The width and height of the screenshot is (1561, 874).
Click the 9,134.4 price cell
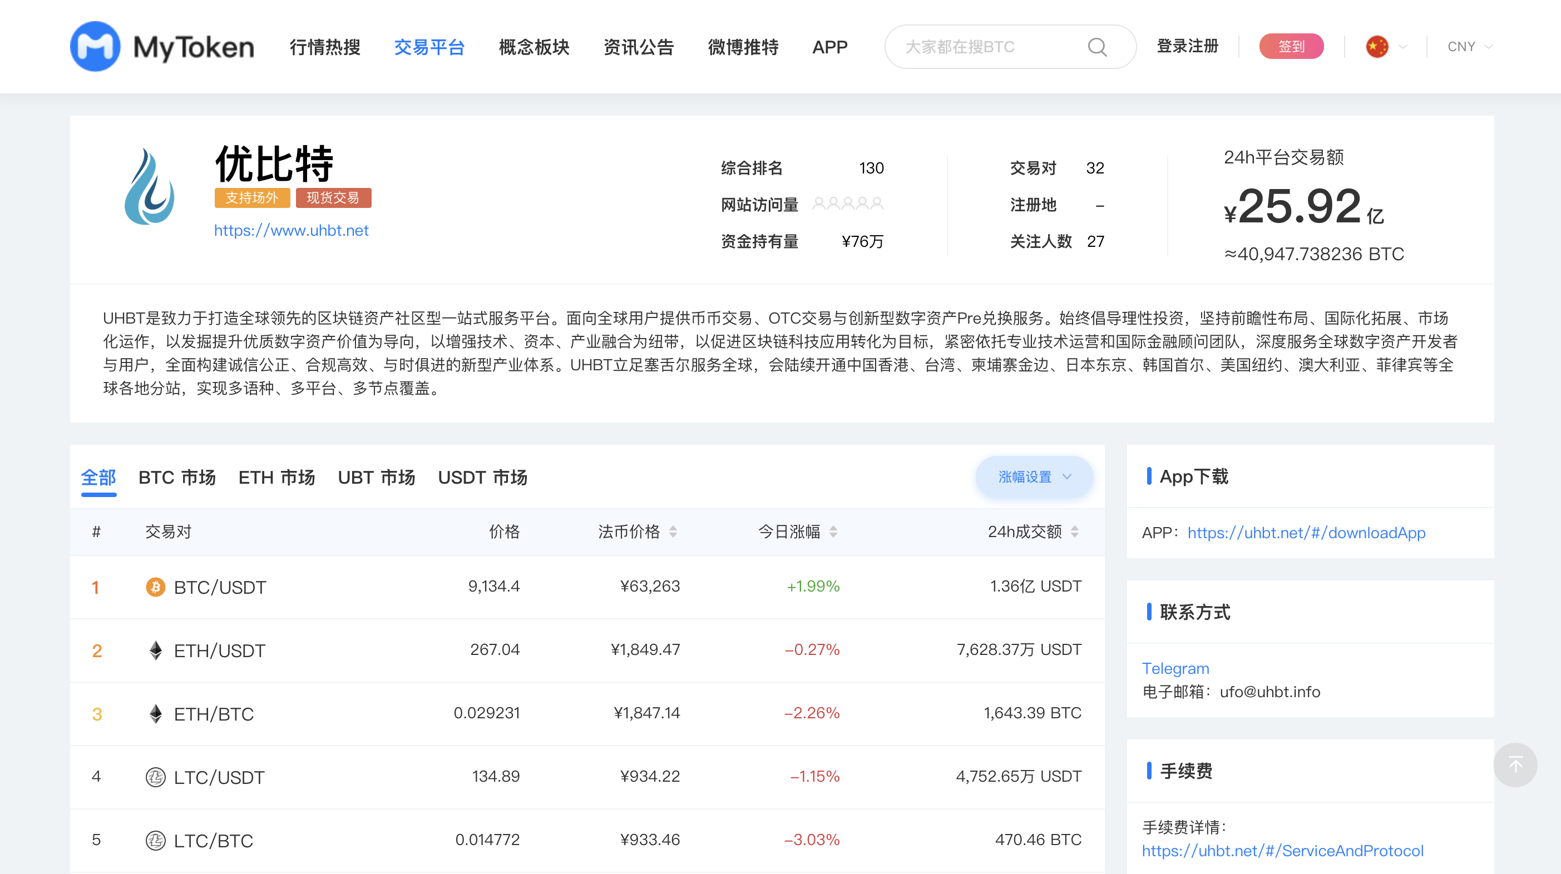[494, 585]
